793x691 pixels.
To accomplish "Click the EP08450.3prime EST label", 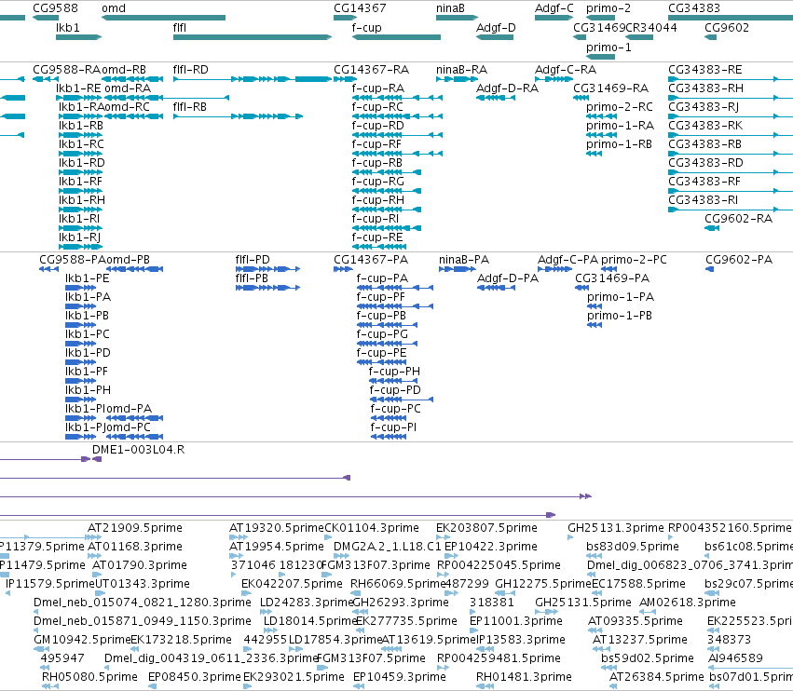I will pyautogui.click(x=194, y=677).
